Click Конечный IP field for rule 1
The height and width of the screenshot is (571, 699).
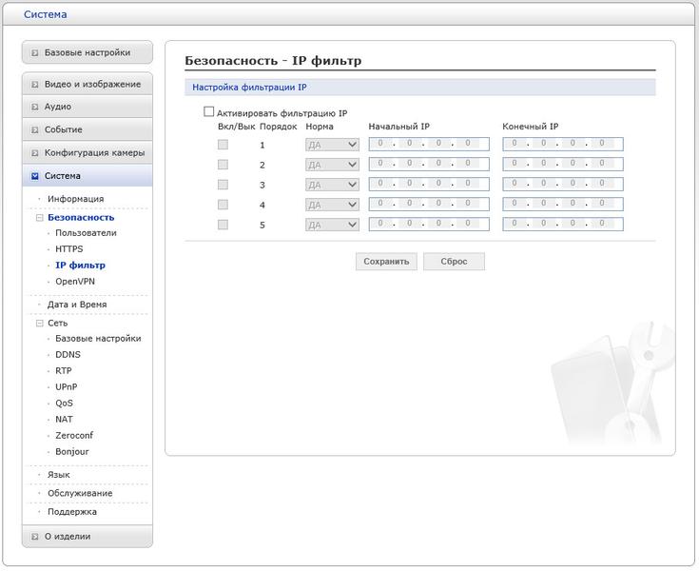point(563,144)
